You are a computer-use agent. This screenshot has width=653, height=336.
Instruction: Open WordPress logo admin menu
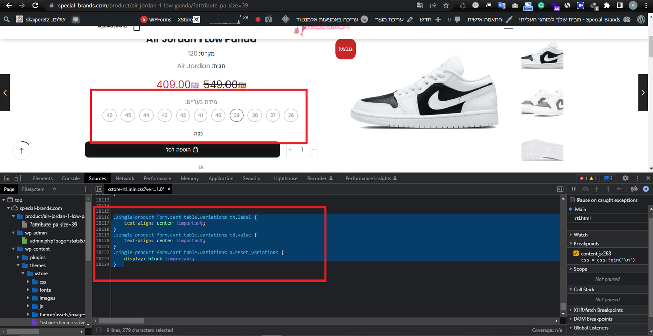coord(641,19)
